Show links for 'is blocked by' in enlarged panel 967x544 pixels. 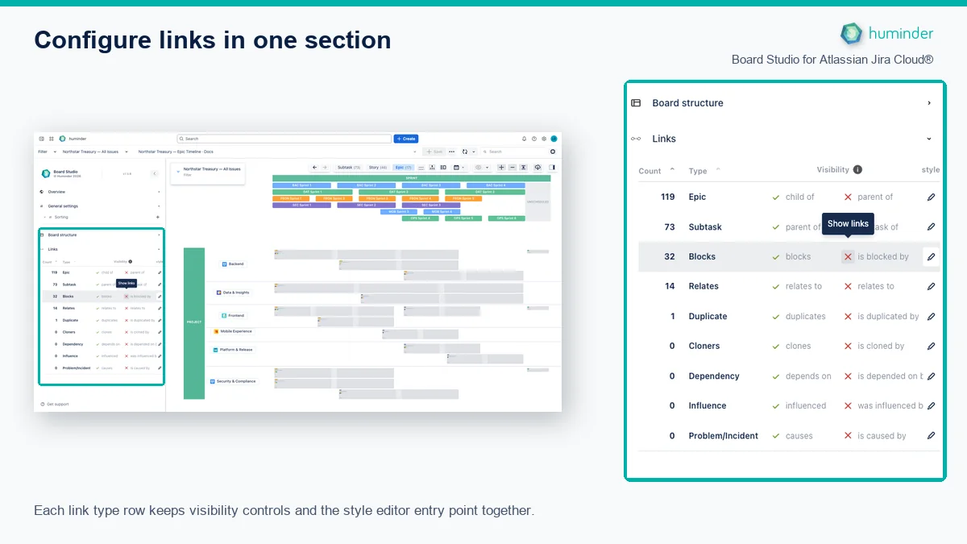(848, 256)
